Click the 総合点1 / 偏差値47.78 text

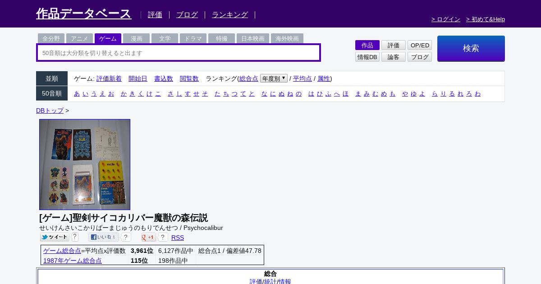(x=230, y=251)
